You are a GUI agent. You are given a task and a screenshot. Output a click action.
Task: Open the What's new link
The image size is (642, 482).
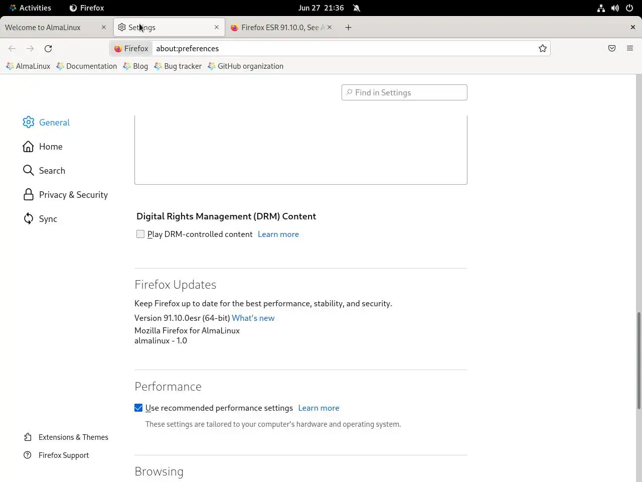[x=253, y=318]
